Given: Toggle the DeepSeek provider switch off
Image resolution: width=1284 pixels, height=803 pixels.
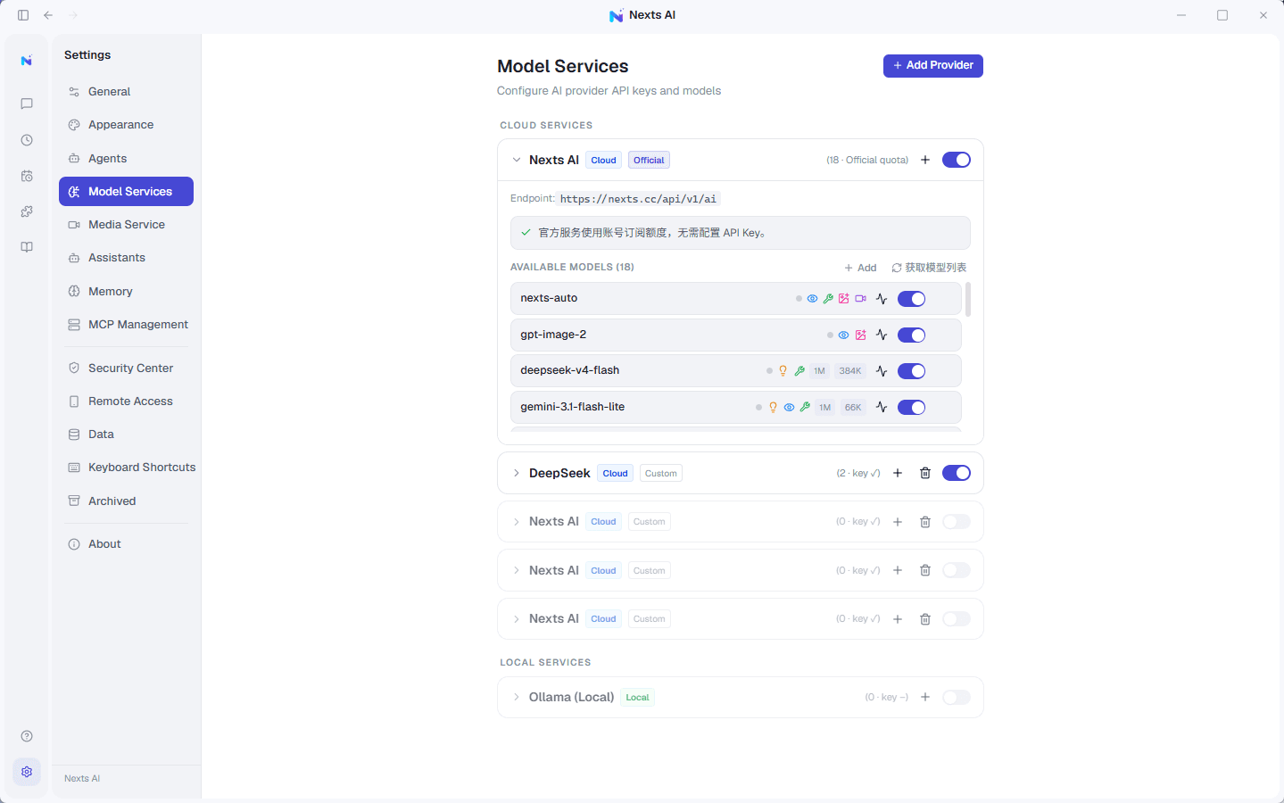Looking at the screenshot, I should click(957, 473).
